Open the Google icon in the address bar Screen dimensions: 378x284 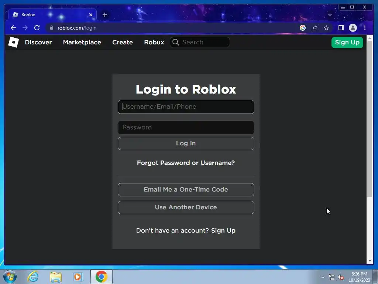(x=303, y=28)
